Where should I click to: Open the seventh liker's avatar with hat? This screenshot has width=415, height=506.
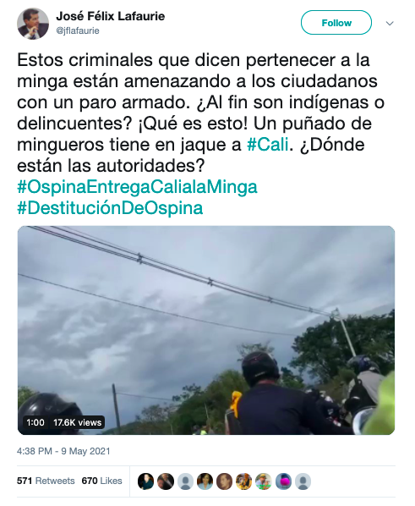tap(264, 481)
